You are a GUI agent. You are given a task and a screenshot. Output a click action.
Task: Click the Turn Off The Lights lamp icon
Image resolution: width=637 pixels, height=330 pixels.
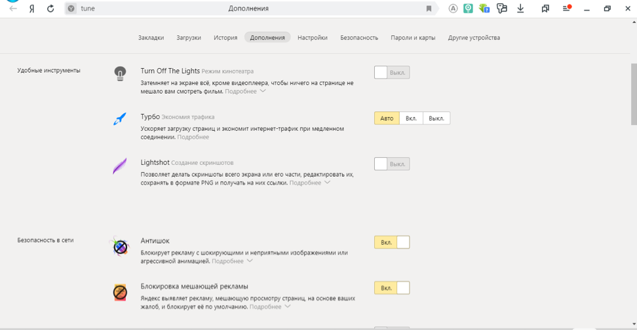(x=120, y=73)
